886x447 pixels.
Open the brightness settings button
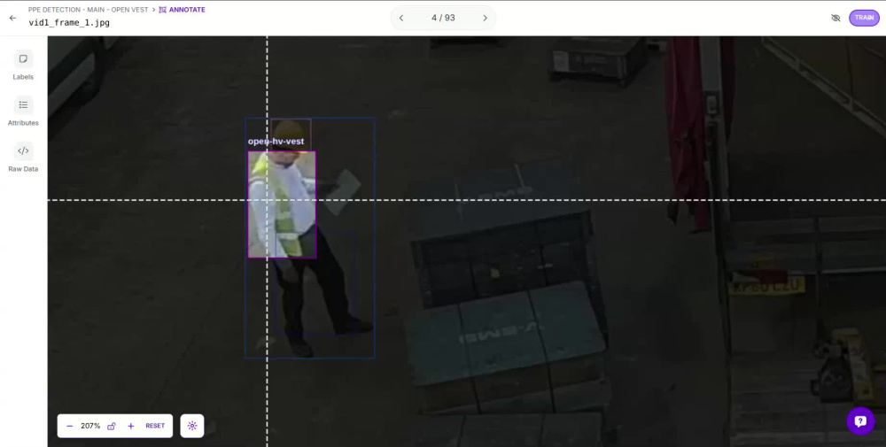click(192, 426)
